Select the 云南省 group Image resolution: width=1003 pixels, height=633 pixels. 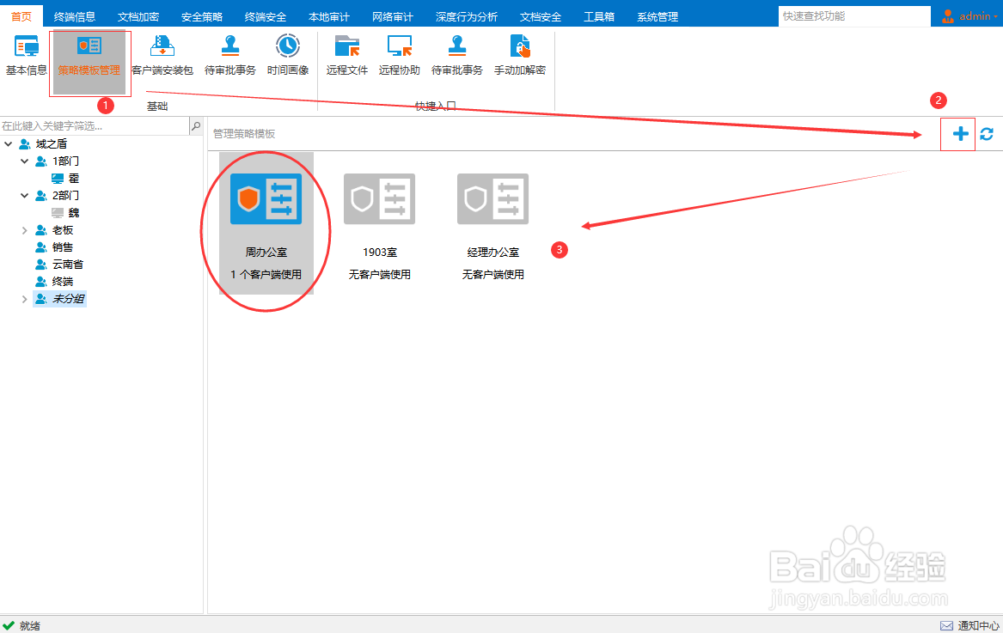coord(59,264)
